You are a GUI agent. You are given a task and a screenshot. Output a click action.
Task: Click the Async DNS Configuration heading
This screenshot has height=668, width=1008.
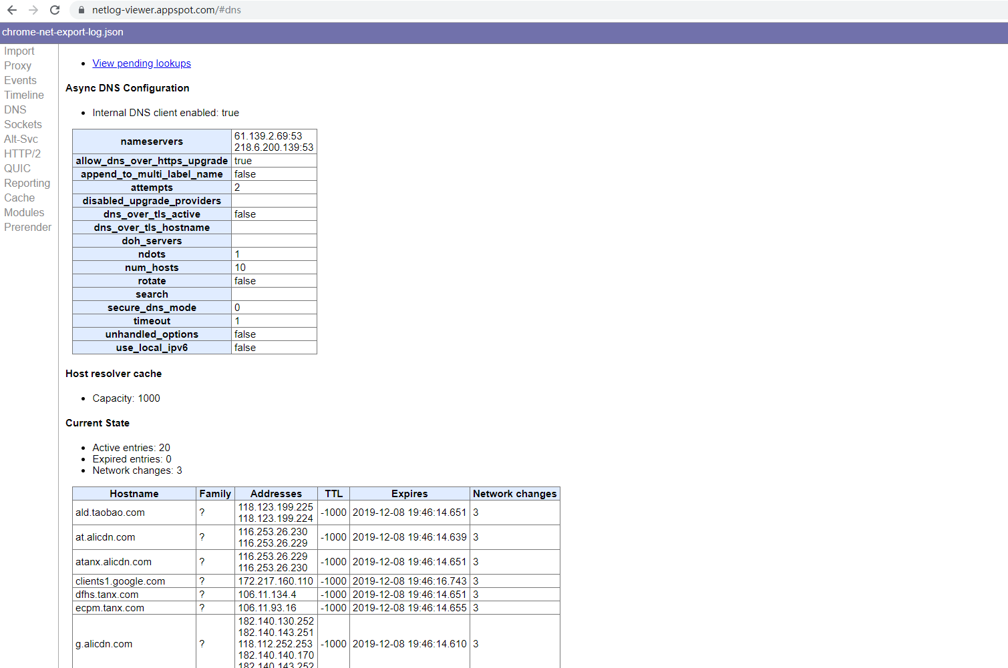(128, 88)
